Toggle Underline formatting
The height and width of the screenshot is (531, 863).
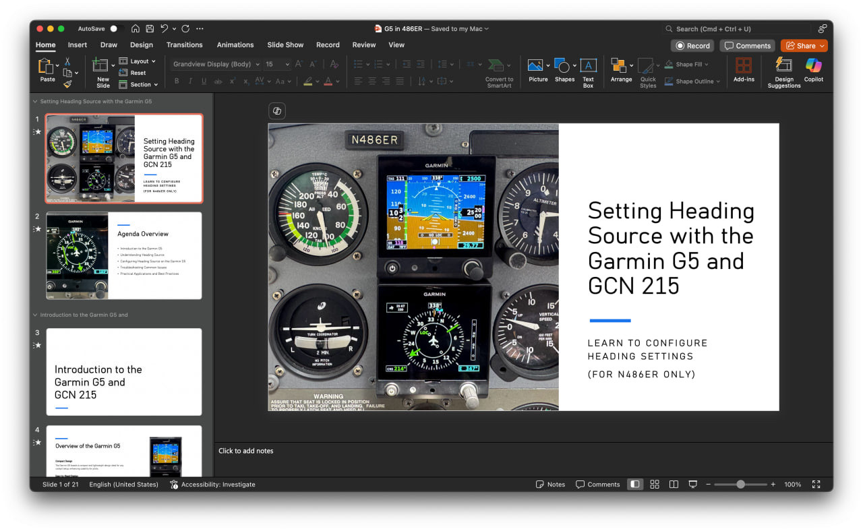tap(204, 81)
